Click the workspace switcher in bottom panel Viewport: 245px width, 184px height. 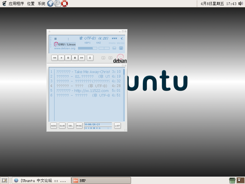[x=241, y=180]
